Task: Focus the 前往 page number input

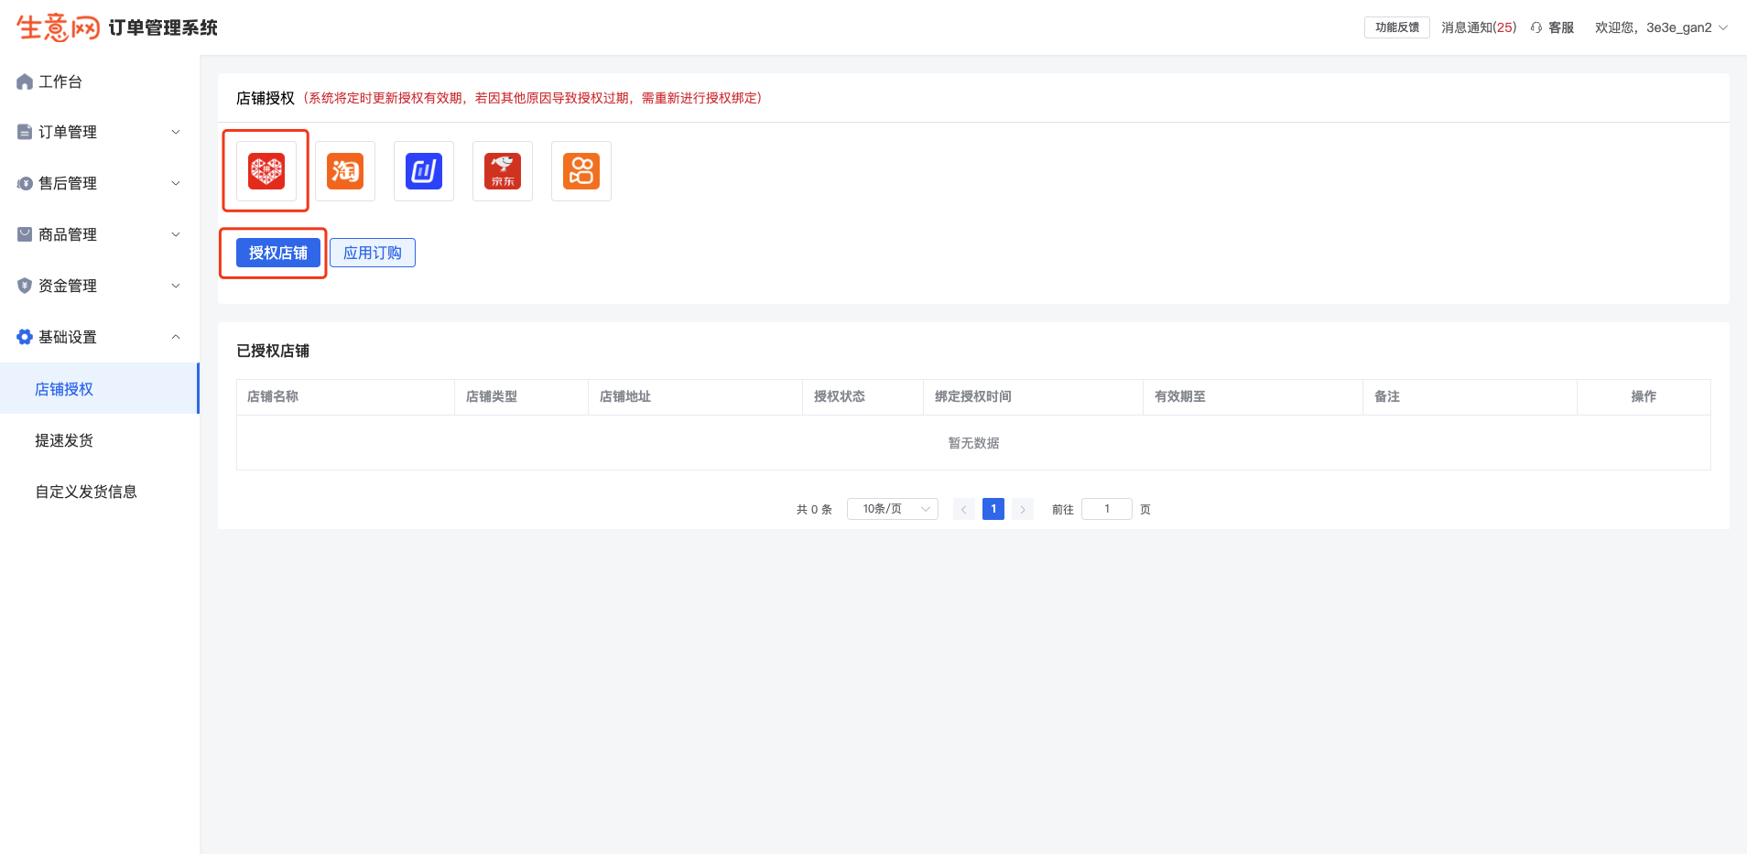Action: click(1107, 509)
